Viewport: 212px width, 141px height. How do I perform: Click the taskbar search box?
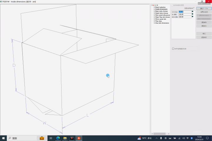27,138
